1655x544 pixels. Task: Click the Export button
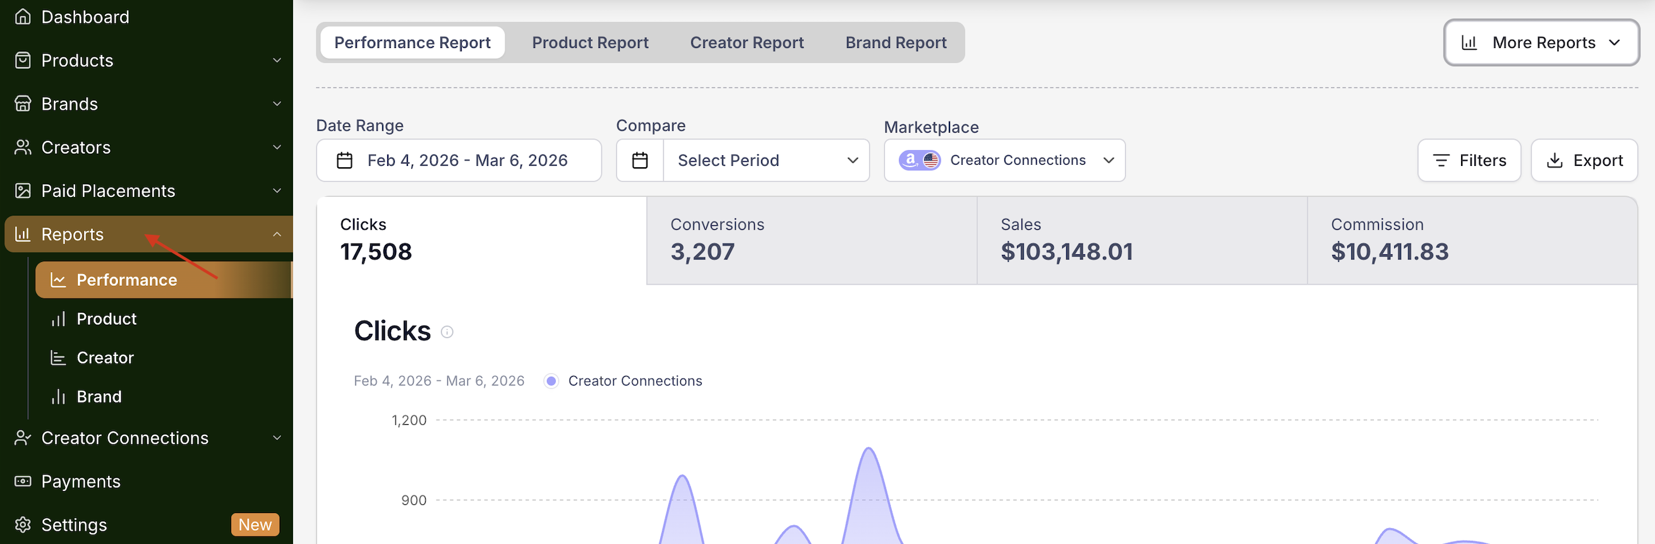(x=1583, y=160)
